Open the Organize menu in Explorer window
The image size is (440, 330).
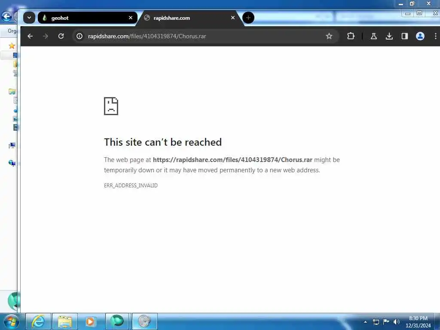point(12,31)
